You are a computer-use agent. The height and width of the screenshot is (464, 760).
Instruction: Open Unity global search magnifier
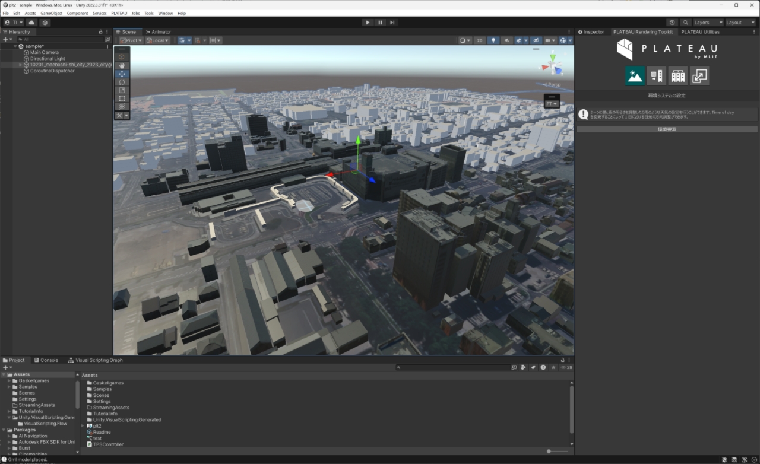click(x=686, y=23)
